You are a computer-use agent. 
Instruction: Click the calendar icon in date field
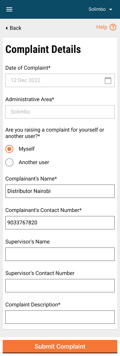[x=108, y=80]
